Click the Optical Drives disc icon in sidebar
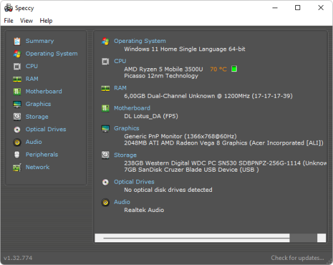 pyautogui.click(x=17, y=129)
